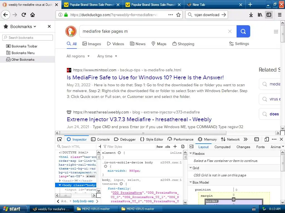Image resolution: width=285 pixels, height=213 pixels.
Task: Open a new tab with plus button
Action: (x=250, y=4)
